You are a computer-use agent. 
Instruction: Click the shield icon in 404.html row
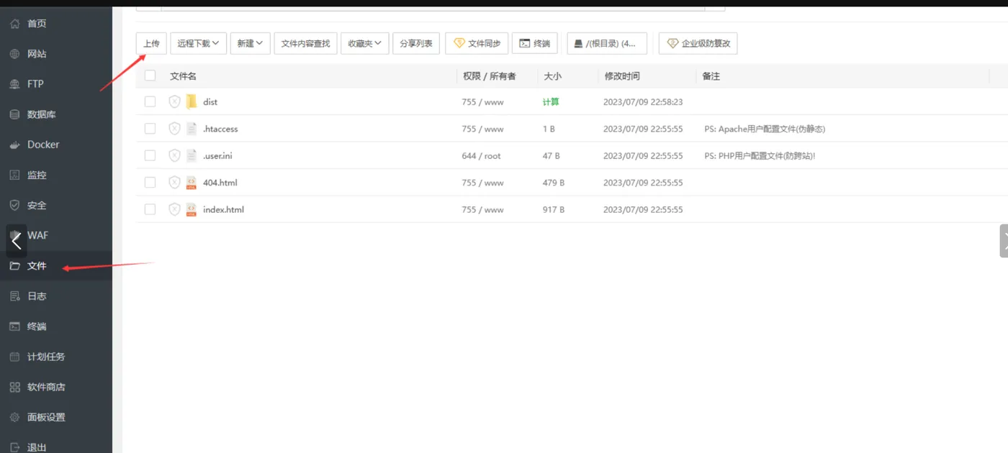[174, 183]
